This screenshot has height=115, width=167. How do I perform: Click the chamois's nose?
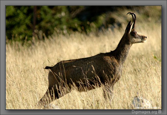(145, 37)
